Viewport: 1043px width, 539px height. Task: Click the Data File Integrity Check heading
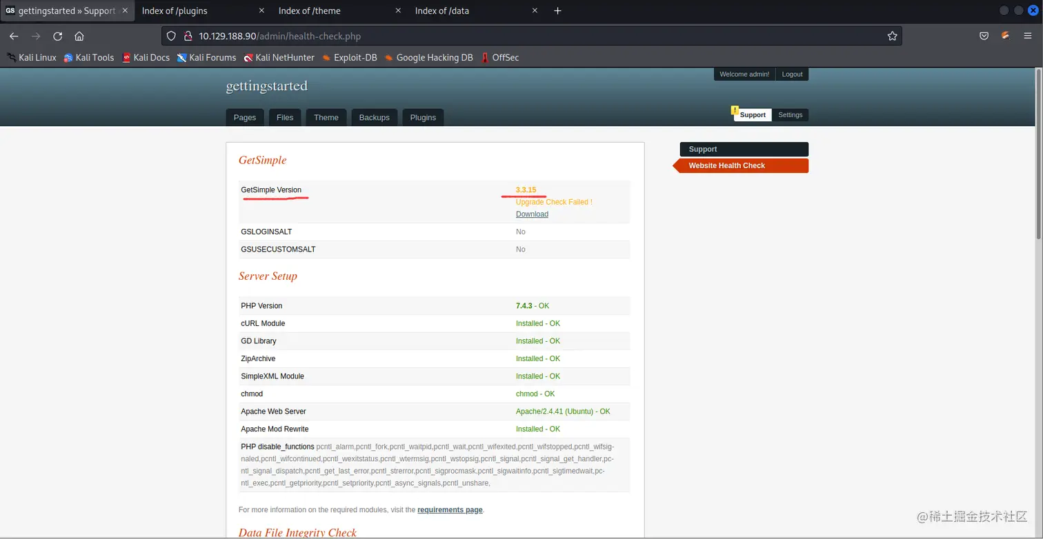point(297,533)
